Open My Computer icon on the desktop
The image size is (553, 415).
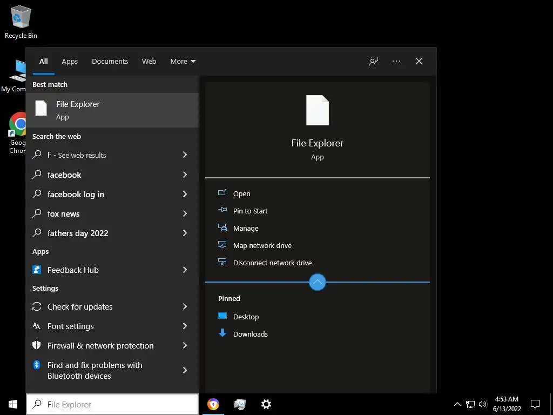point(14,76)
